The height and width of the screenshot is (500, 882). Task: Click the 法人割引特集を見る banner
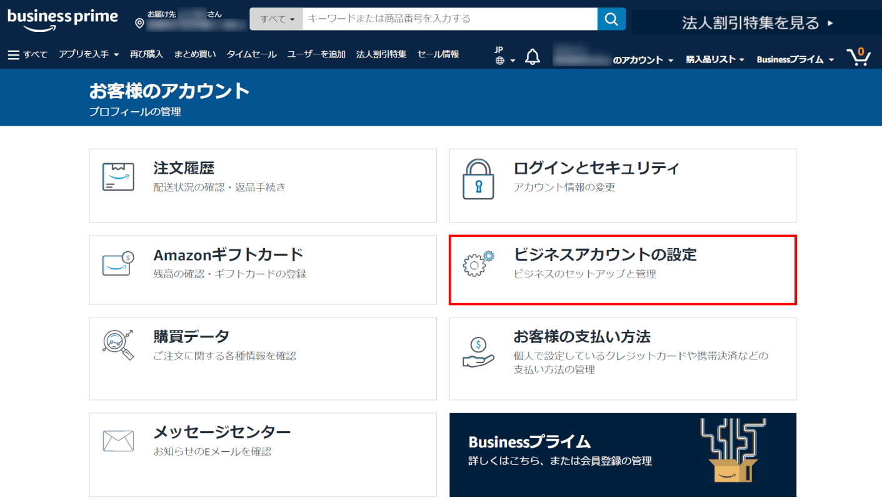coord(757,23)
